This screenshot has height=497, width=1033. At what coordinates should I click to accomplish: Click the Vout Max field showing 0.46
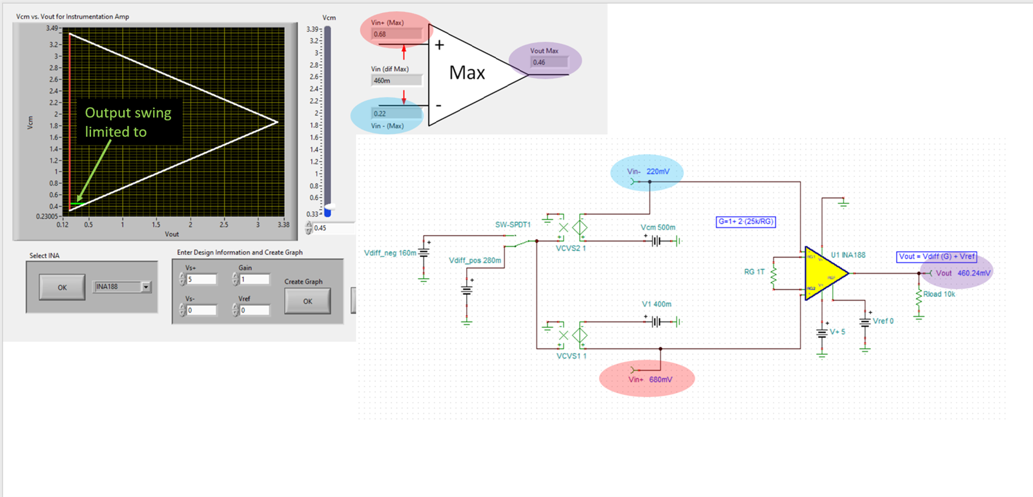point(549,62)
